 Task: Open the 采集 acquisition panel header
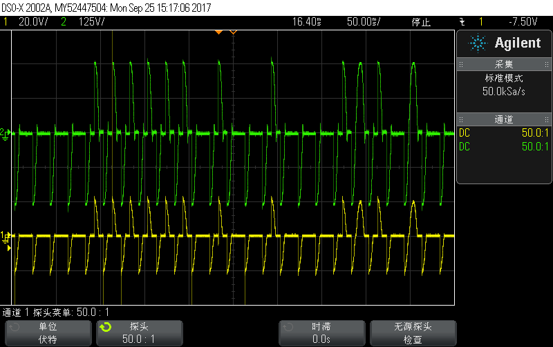click(x=504, y=64)
